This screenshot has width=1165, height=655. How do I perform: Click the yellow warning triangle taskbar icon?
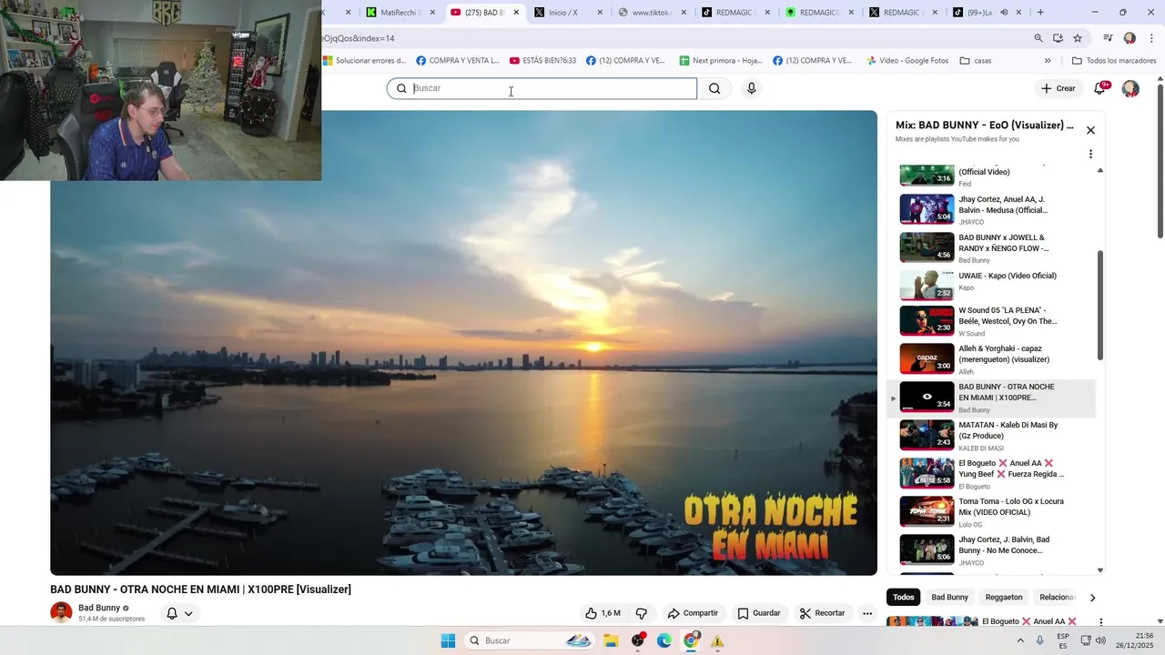click(717, 640)
